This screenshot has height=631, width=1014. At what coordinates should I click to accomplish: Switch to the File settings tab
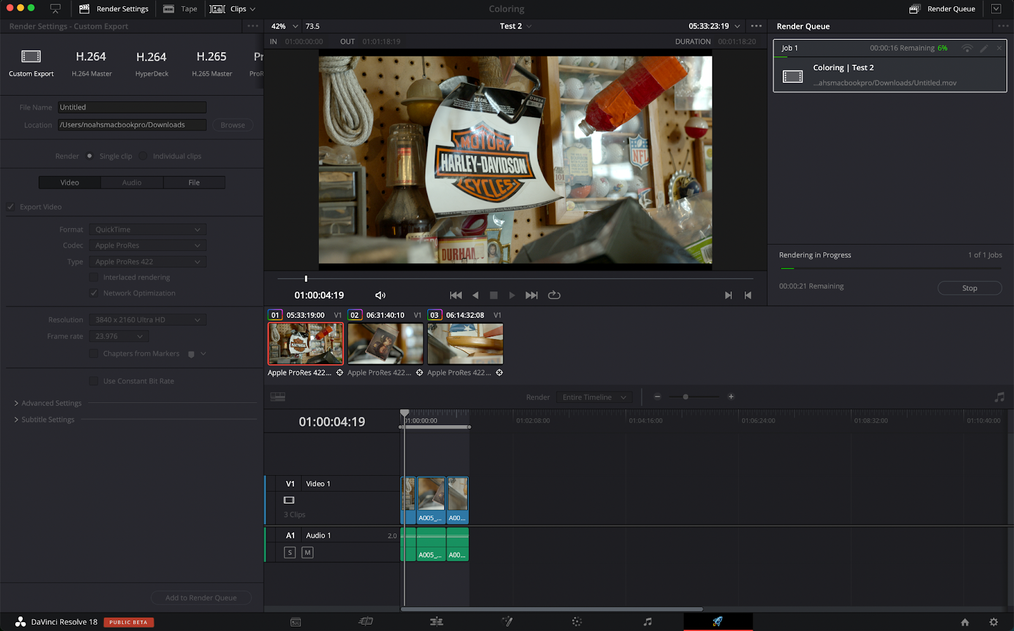coord(194,182)
